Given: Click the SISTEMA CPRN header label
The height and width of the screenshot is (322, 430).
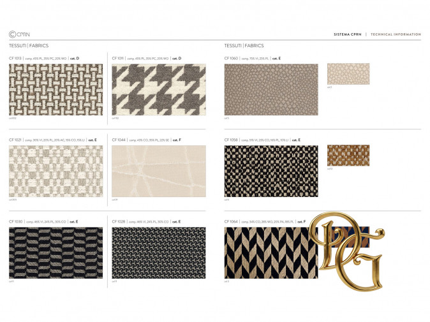Looking at the screenshot, I should coord(348,34).
